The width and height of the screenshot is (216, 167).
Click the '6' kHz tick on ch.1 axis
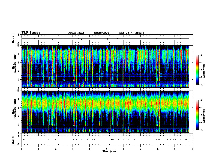(x=19, y=62)
